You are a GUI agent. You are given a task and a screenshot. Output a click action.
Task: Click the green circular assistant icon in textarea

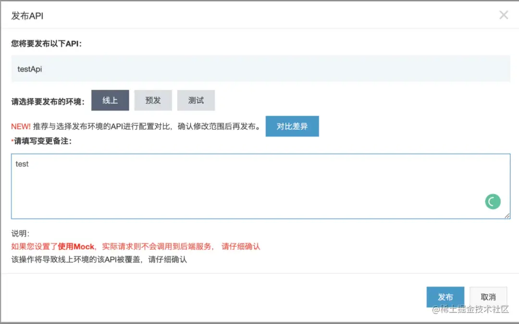coord(493,202)
